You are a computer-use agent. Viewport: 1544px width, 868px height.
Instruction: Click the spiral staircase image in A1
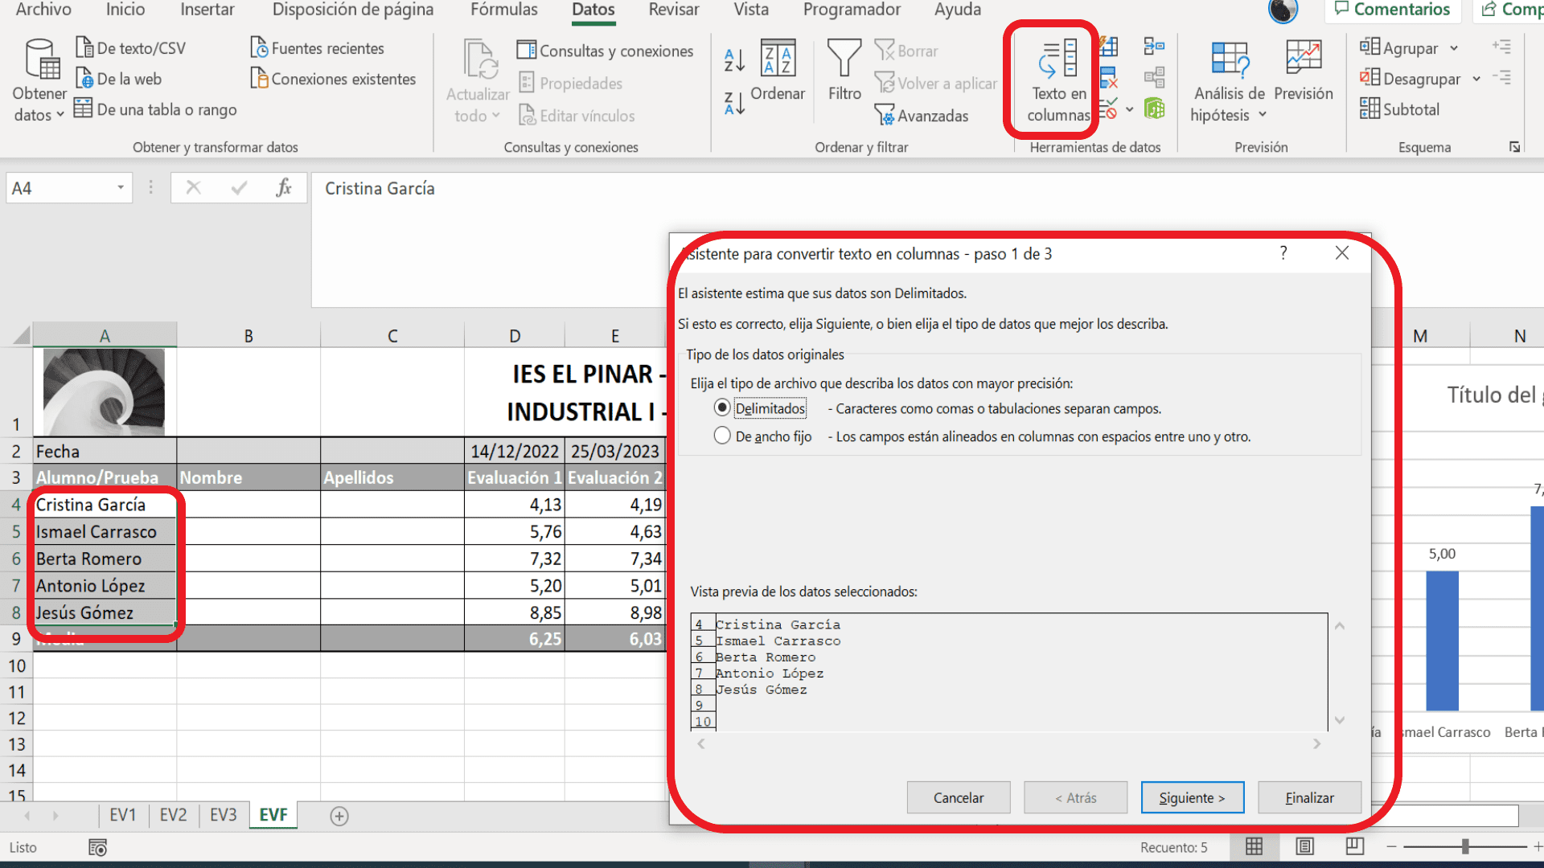tap(104, 392)
